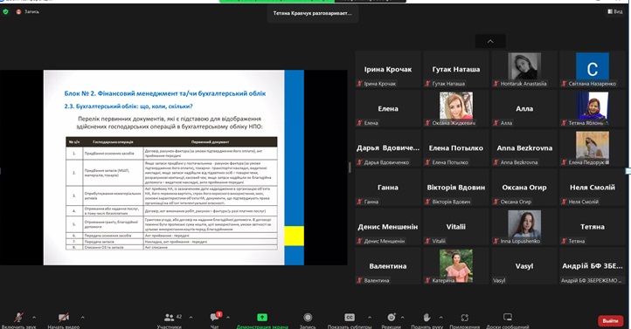Toggle Показать субтитры captions icon
631x329 pixels.
coord(350,318)
